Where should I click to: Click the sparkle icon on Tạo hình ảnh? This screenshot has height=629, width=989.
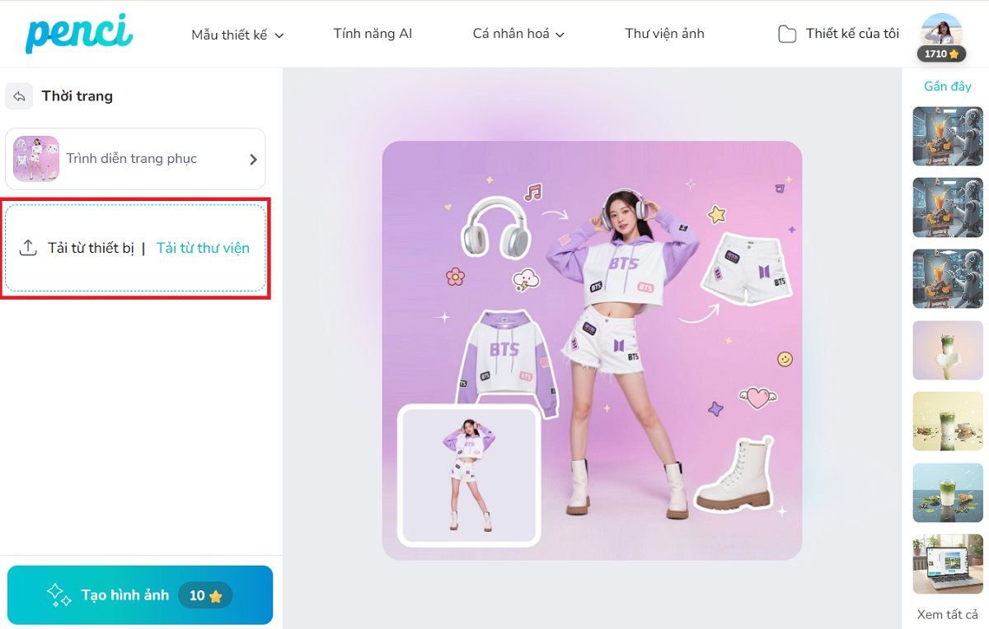tap(59, 595)
